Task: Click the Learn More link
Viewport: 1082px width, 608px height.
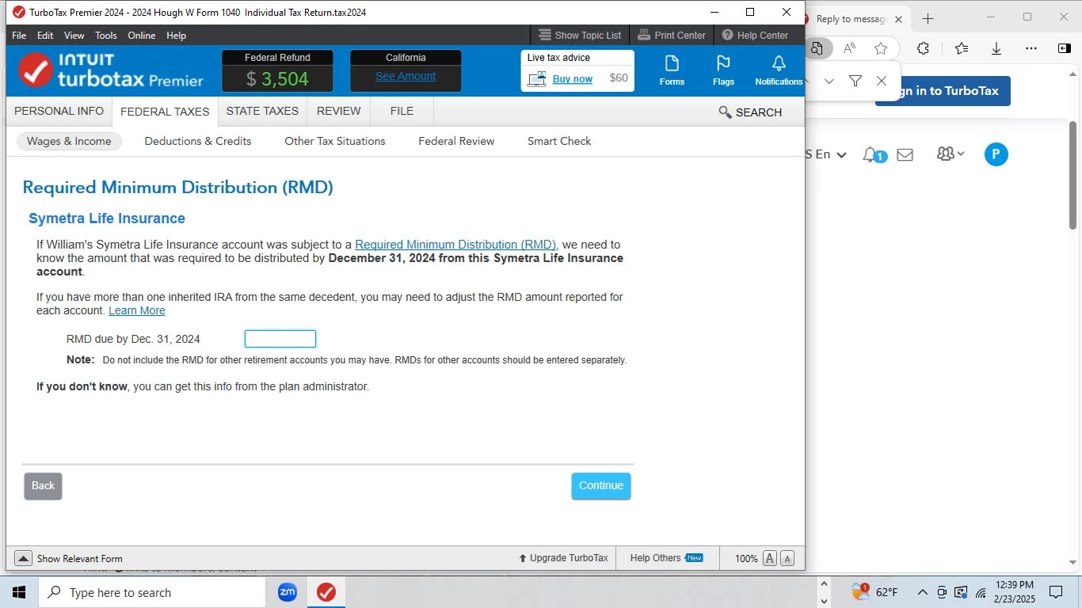Action: pyautogui.click(x=137, y=310)
